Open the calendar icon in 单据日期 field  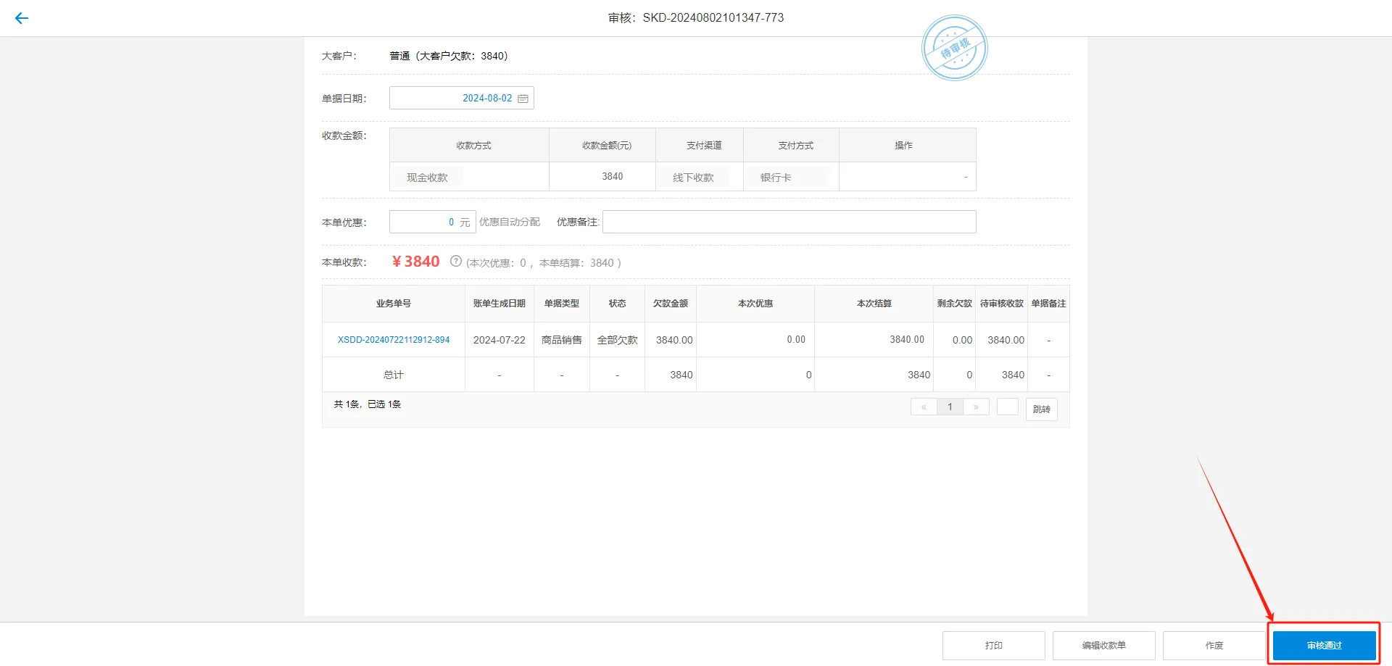tap(523, 98)
